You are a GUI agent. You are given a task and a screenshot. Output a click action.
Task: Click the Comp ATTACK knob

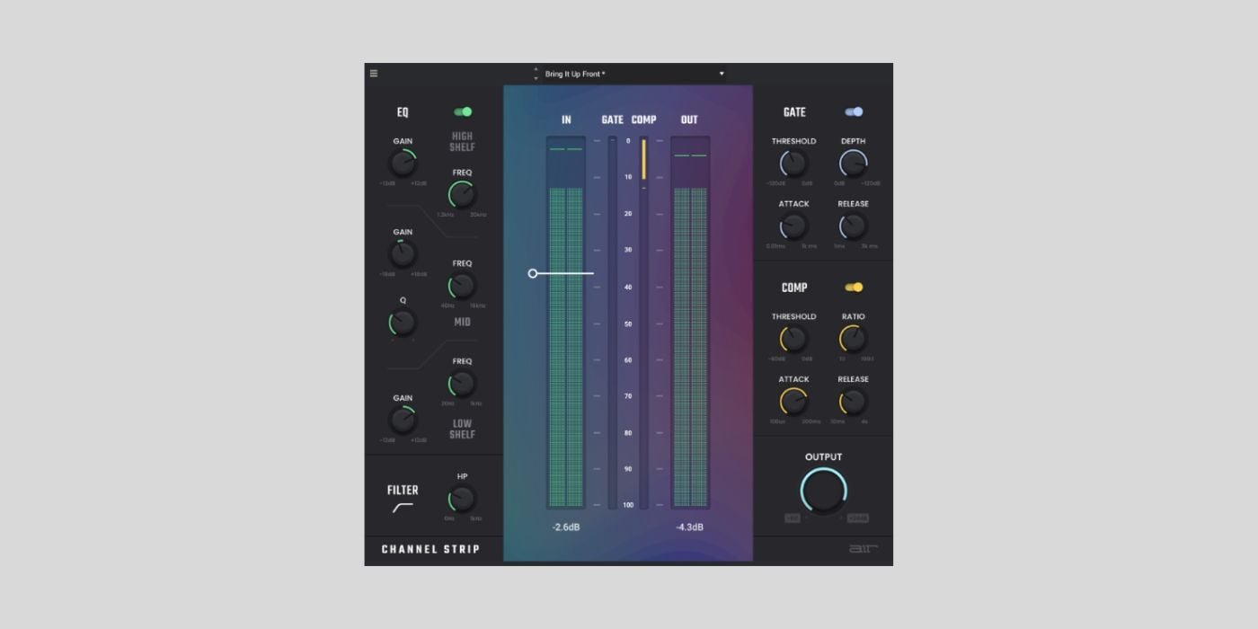click(793, 402)
